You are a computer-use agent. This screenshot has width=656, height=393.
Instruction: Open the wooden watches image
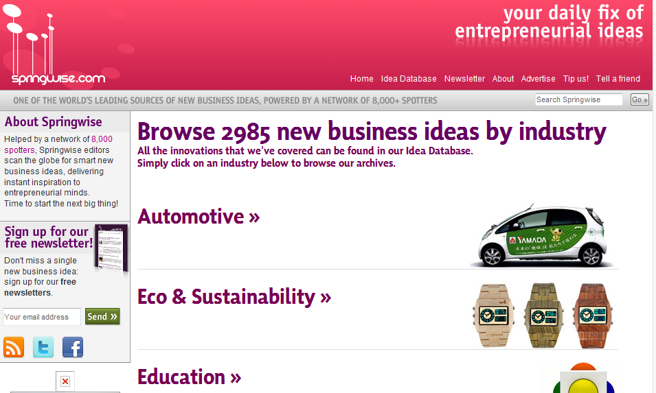(x=543, y=315)
